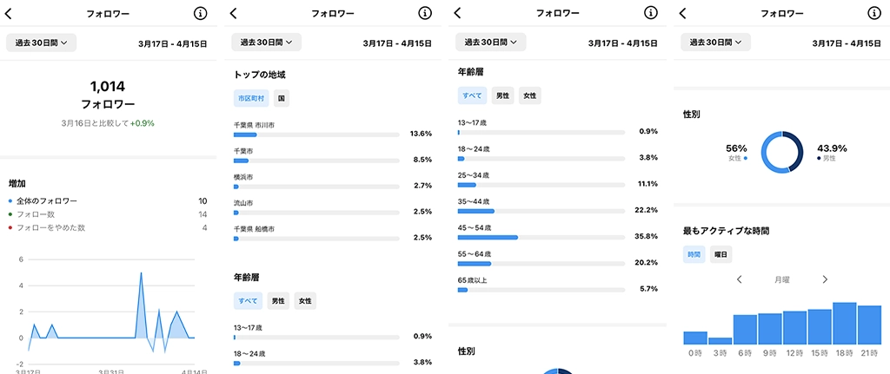Select 時間 tab under most active times
This screenshot has height=374, width=890.
(x=694, y=255)
